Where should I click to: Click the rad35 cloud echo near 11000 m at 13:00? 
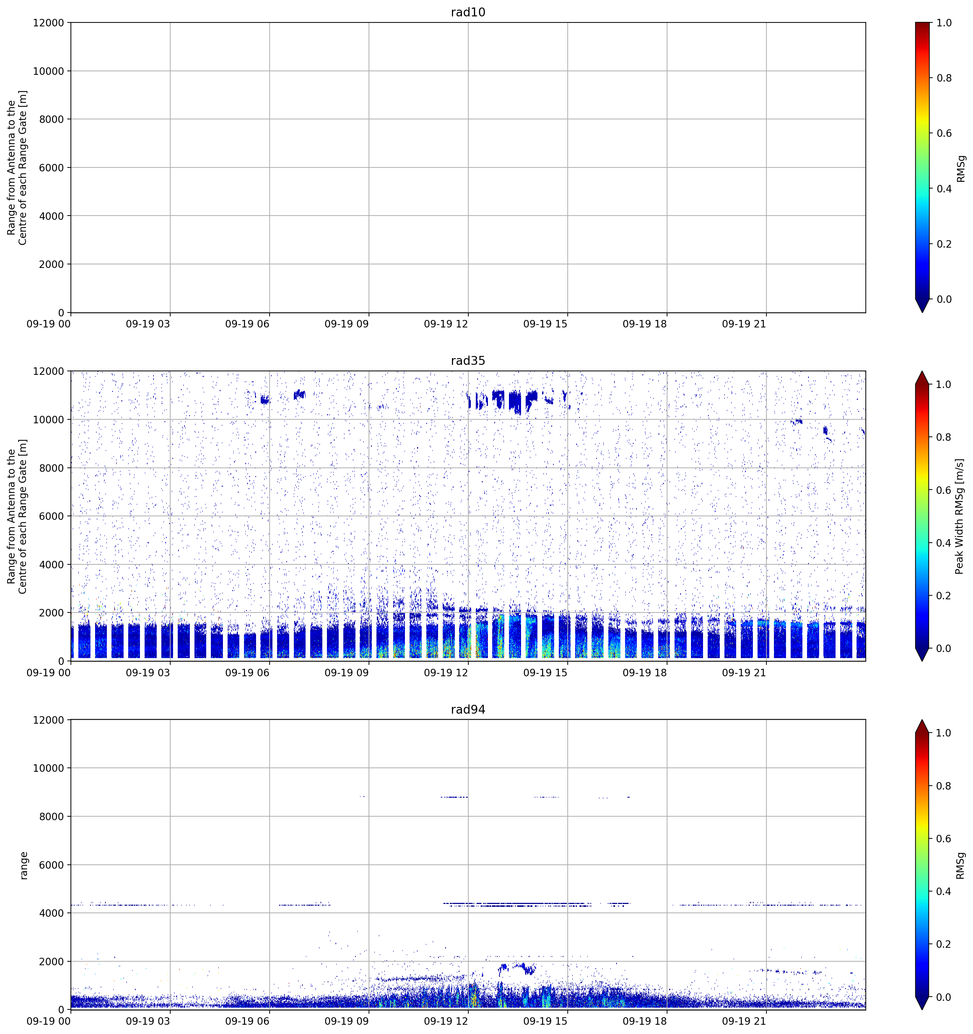(498, 399)
